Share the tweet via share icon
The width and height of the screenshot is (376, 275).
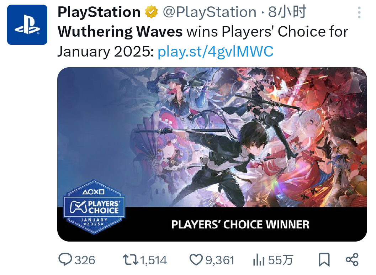[x=352, y=260]
